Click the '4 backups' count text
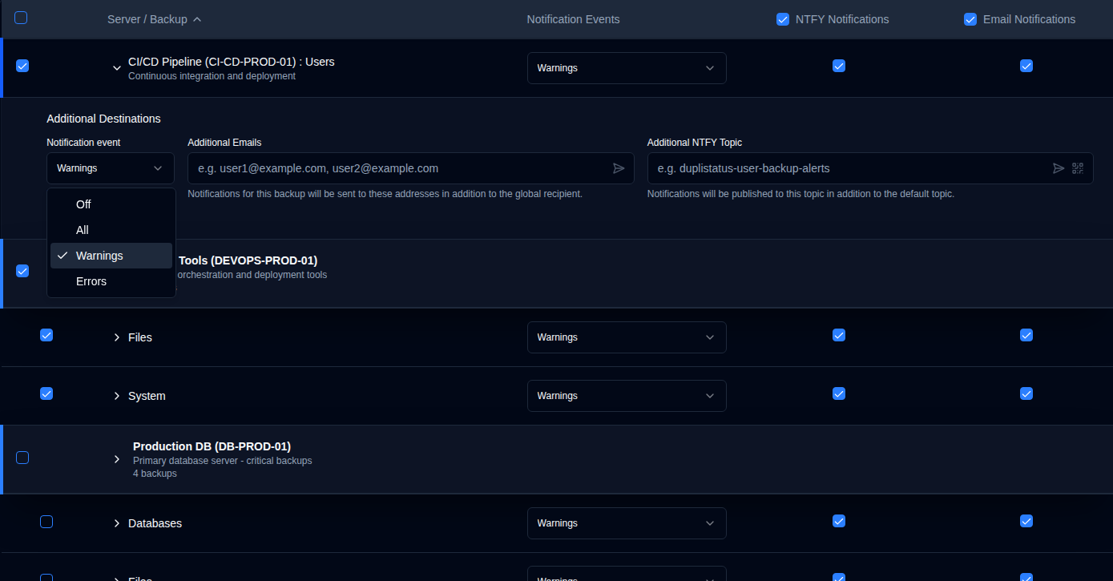Screen dimensions: 1113x581 tap(155, 474)
